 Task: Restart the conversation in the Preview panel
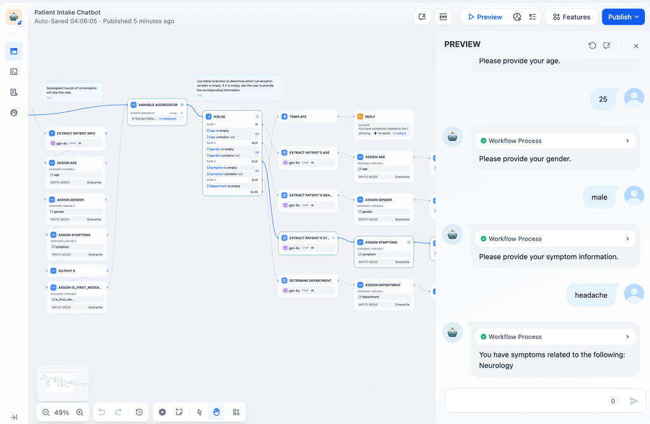pos(592,46)
